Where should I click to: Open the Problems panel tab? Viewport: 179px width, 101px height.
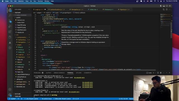point(39,73)
